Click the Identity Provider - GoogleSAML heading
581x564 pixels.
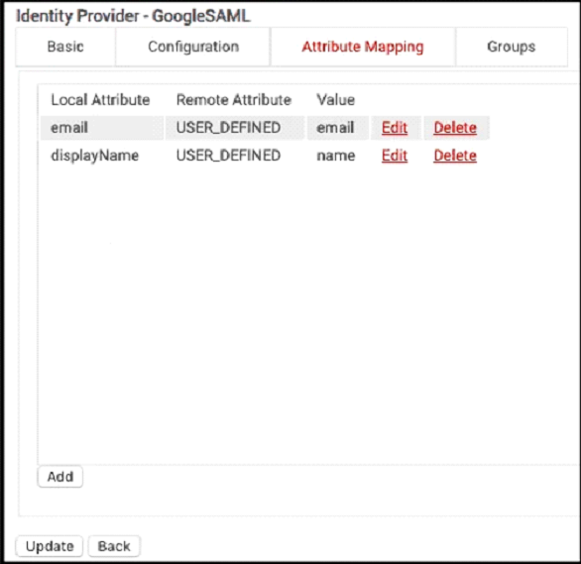tap(134, 16)
